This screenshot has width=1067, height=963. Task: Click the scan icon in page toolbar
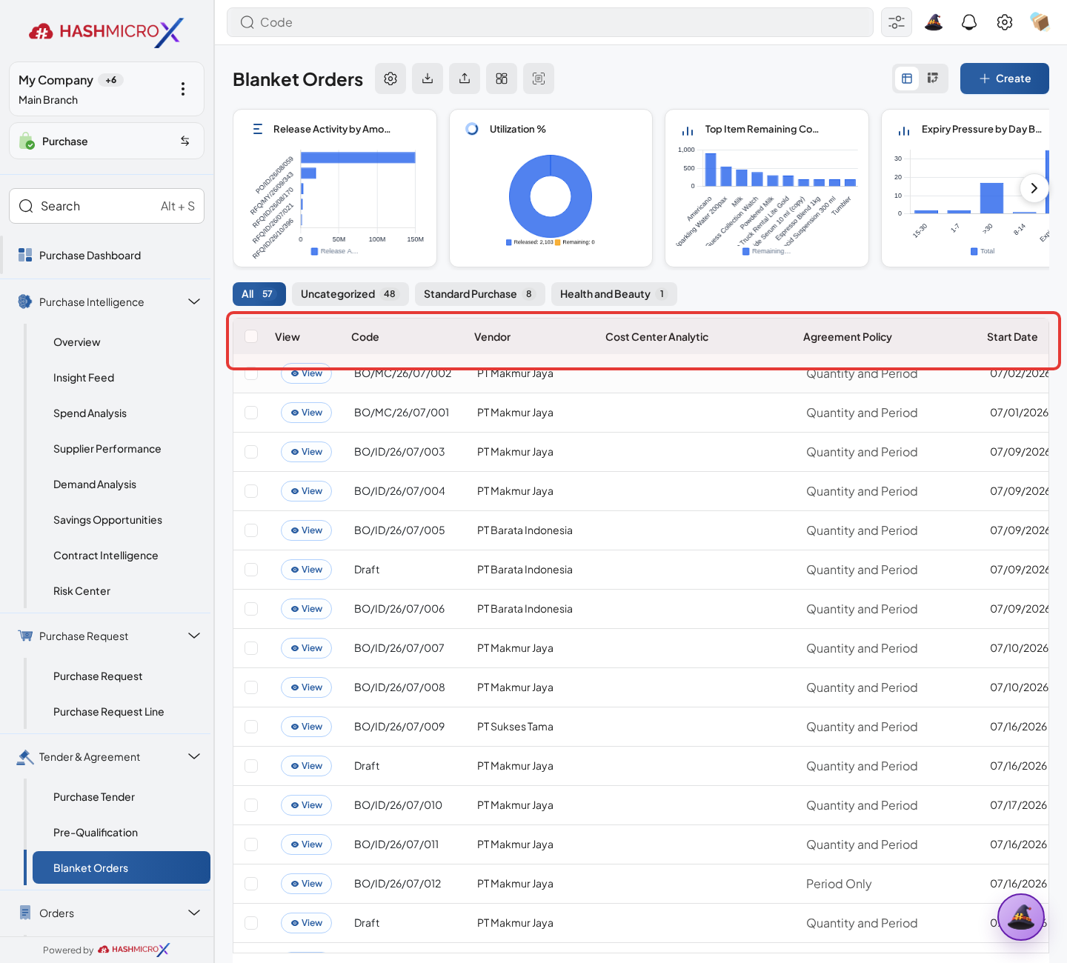[539, 79]
